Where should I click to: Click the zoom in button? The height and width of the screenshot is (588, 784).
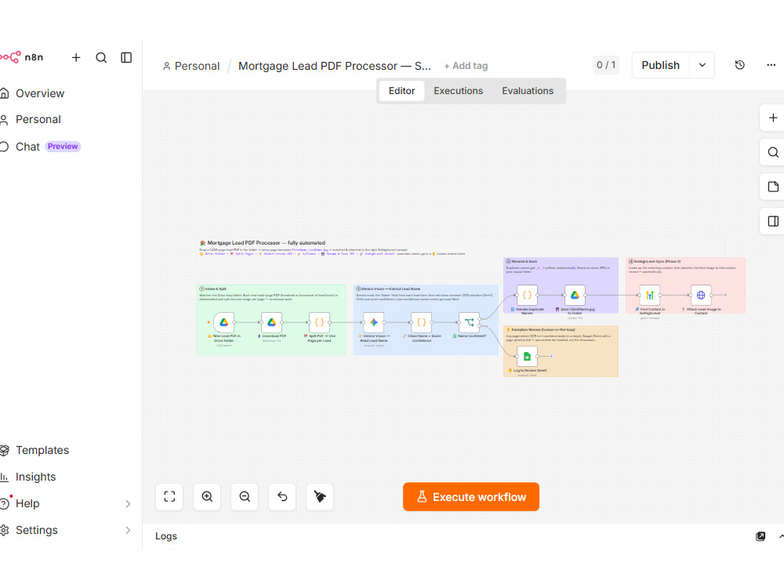pyautogui.click(x=207, y=496)
